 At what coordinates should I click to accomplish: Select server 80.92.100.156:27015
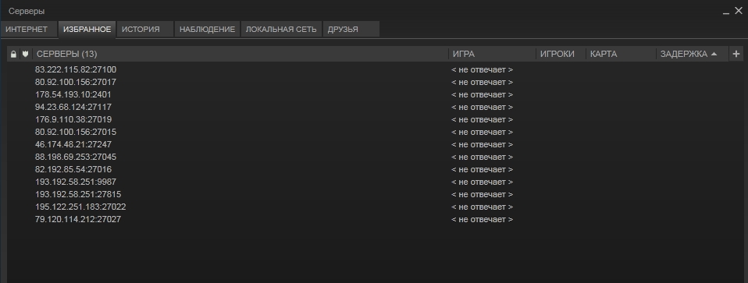point(76,132)
